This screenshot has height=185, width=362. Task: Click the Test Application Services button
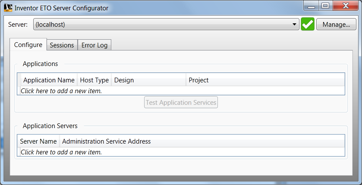tap(181, 103)
